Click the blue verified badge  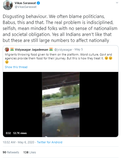pos(38,3)
